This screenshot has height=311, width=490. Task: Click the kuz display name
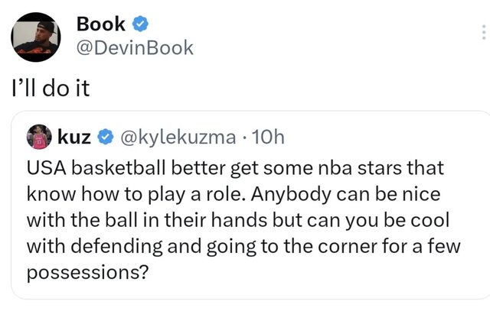75,138
